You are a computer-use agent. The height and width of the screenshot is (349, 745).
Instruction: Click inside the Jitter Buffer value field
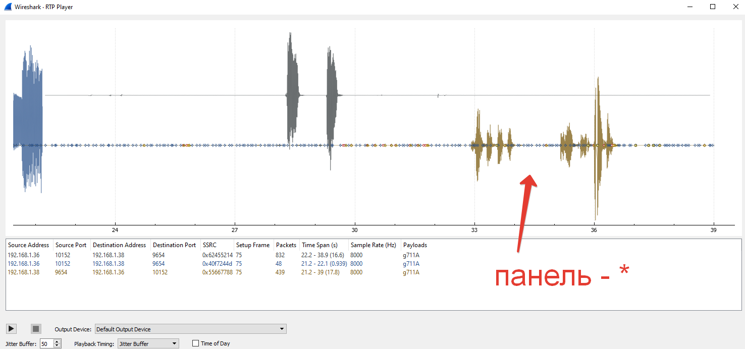(46, 343)
